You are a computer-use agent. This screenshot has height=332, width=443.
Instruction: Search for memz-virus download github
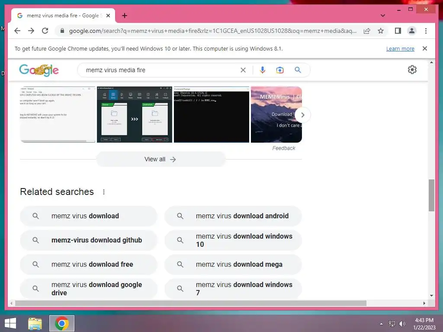[88, 240]
